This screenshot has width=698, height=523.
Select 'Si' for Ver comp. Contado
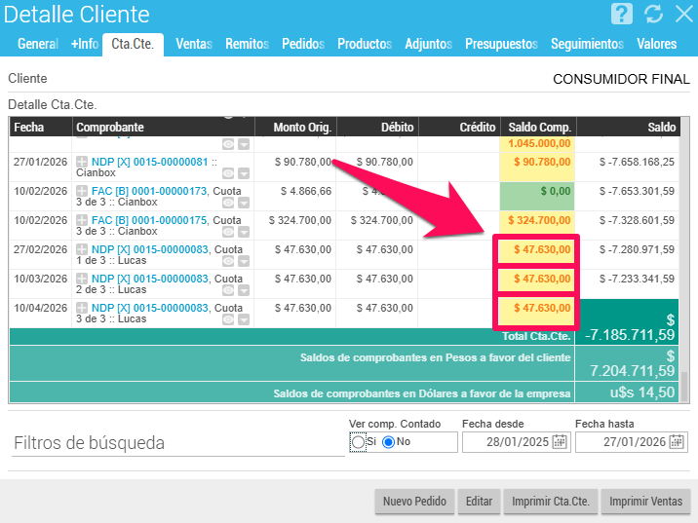(x=358, y=442)
